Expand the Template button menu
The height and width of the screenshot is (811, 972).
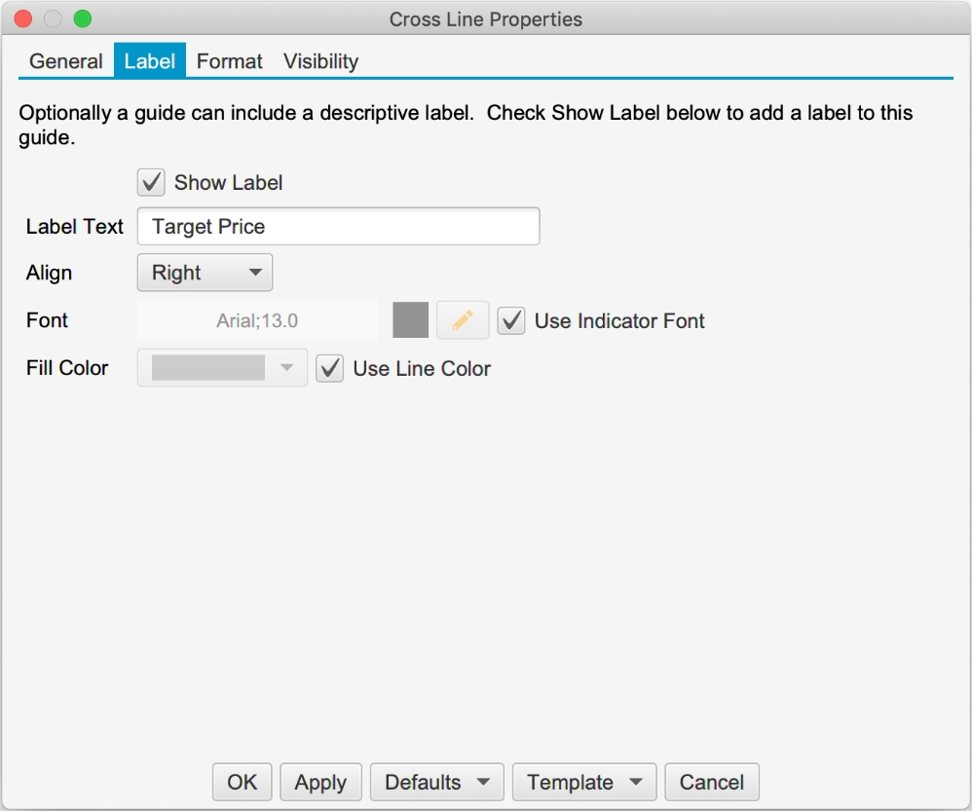584,782
